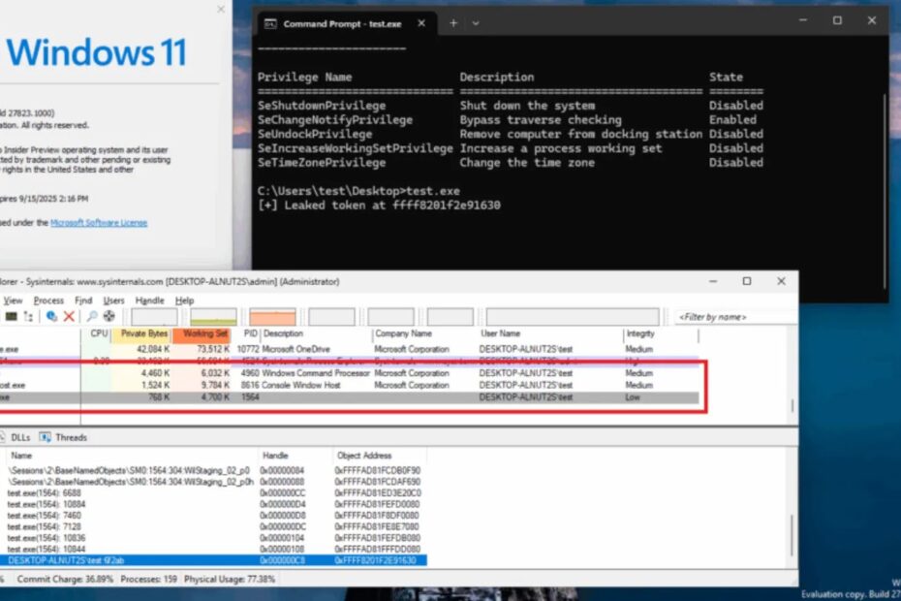Viewport: 901px width, 601px height.
Task: Open the Users menu in Process Explorer
Action: tap(113, 300)
